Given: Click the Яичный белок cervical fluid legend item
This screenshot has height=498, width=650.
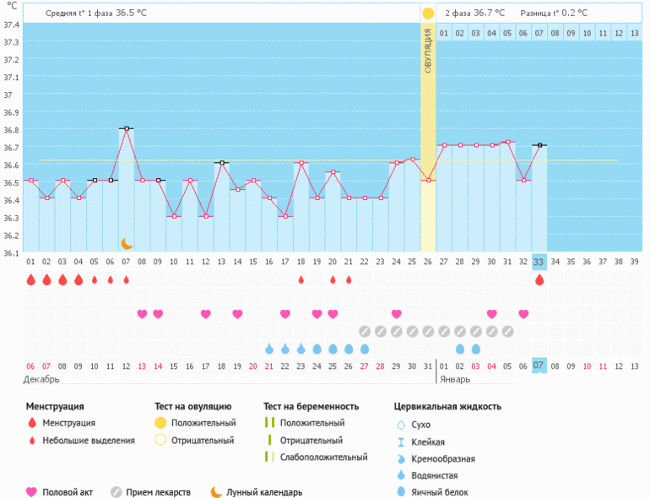Looking at the screenshot, I should pyautogui.click(x=437, y=492).
